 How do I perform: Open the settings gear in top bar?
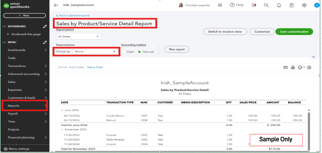304,5
